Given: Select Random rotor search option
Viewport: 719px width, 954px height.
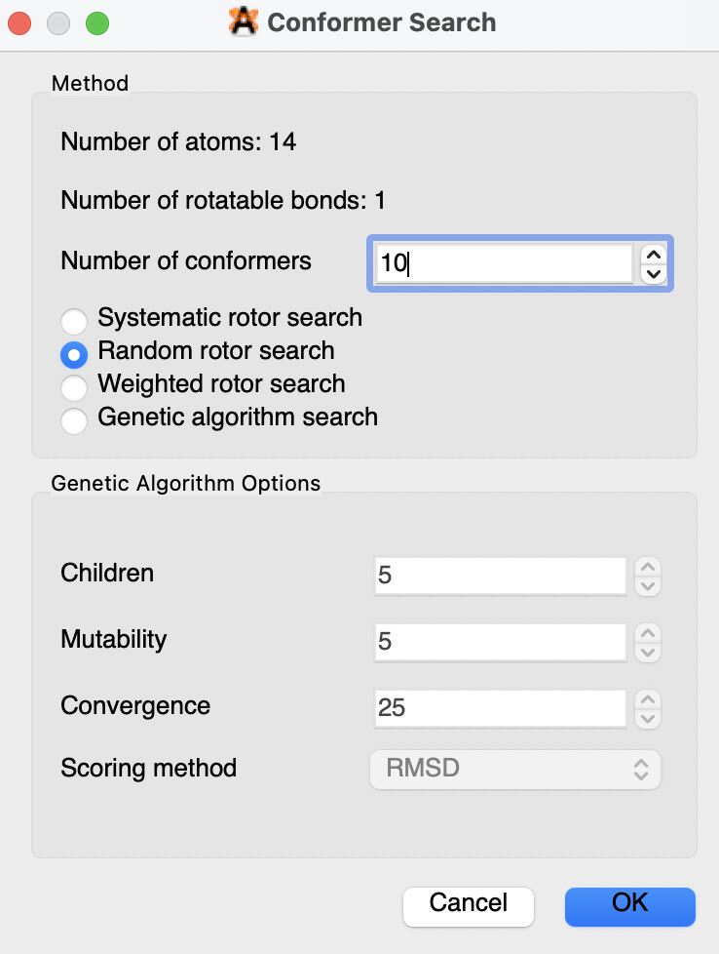Looking at the screenshot, I should (x=75, y=353).
